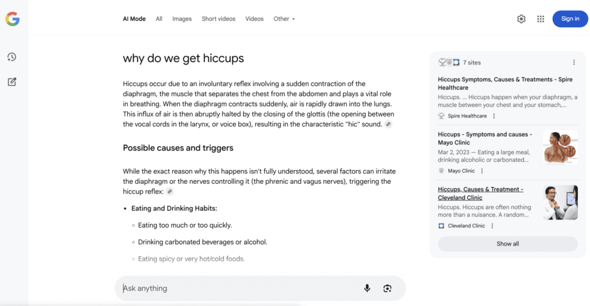Click the Google logo
Image resolution: width=590 pixels, height=306 pixels.
coord(13,19)
